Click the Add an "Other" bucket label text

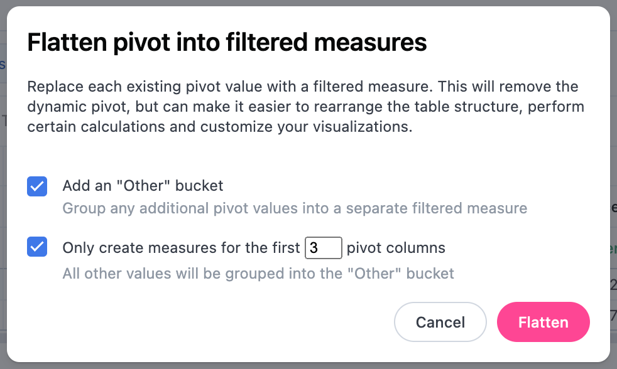(x=143, y=186)
